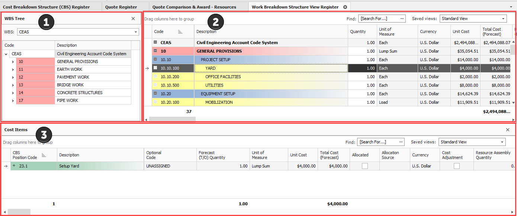Toggle Cost Adjustment checkbox for Setup Yard
Viewport: 517px width, 216px height.
pyautogui.click(x=456, y=166)
